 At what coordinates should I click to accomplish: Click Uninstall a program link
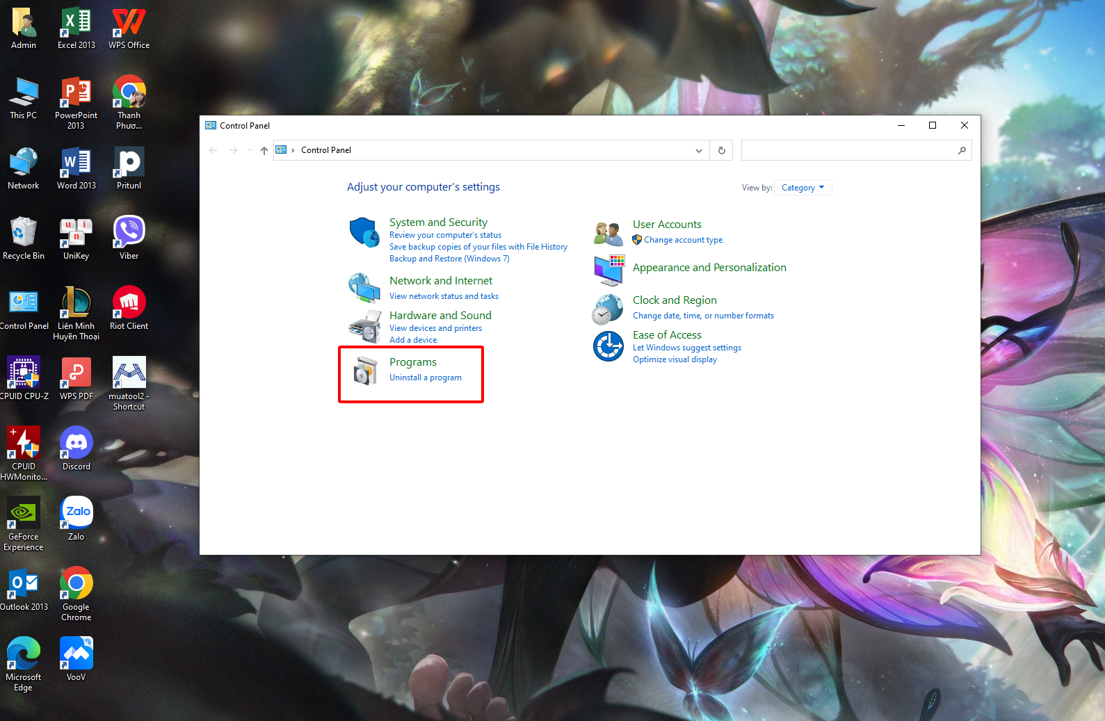click(426, 378)
